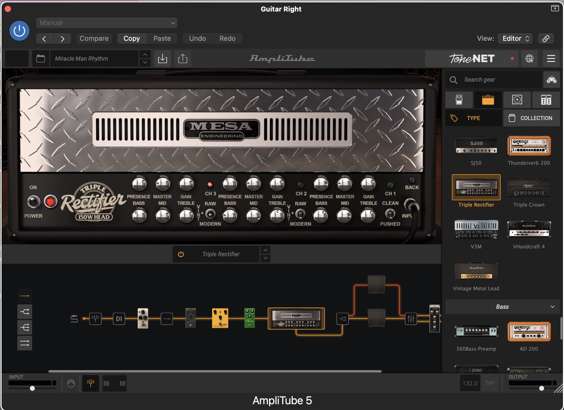Click the Copy button
This screenshot has height=410, width=564.
[x=132, y=39]
